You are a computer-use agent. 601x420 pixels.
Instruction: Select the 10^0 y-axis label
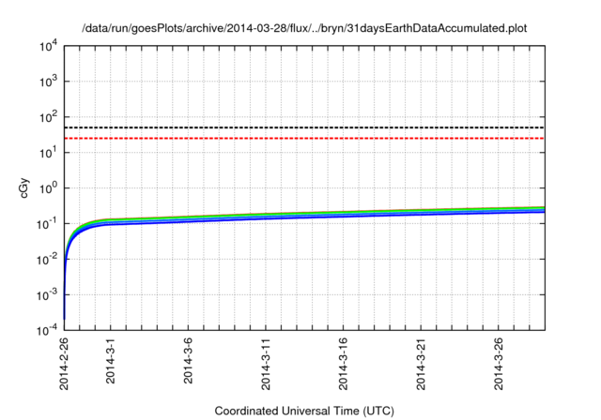48,188
